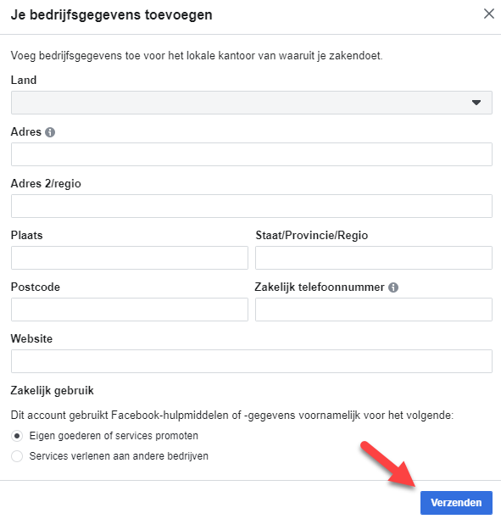Click the info icon next to Adres
Image resolution: width=501 pixels, height=519 pixels.
tap(50, 132)
